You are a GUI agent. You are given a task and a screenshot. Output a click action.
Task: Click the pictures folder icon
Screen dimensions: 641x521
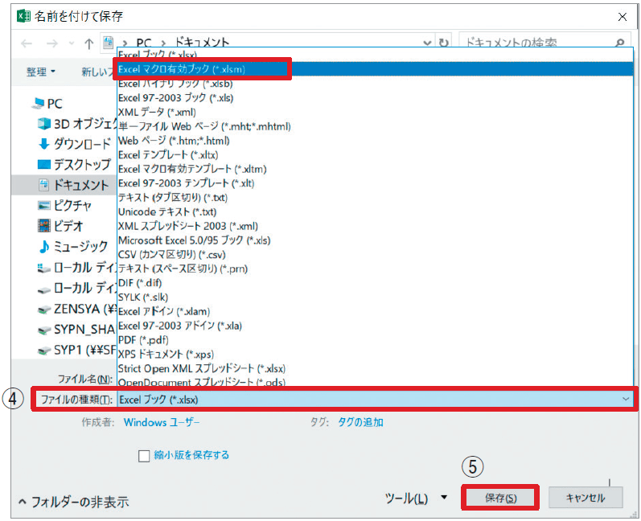43,205
